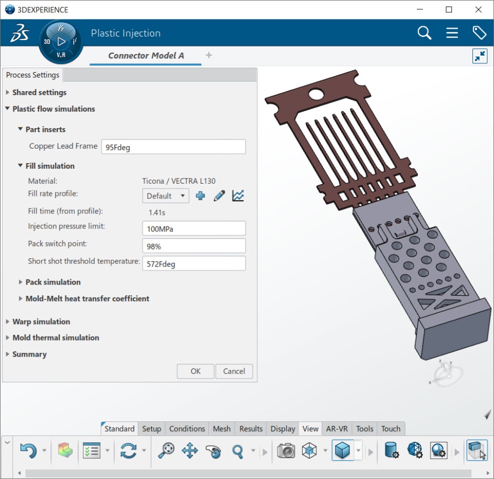Add a new fill rate profile
This screenshot has width=494, height=479.
[200, 196]
